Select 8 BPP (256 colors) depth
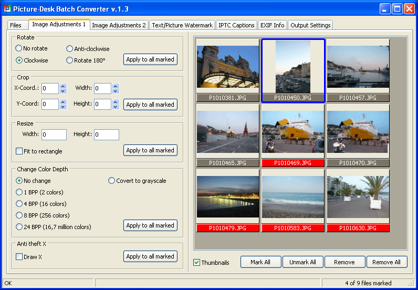Image resolution: width=418 pixels, height=290 pixels. (x=19, y=215)
